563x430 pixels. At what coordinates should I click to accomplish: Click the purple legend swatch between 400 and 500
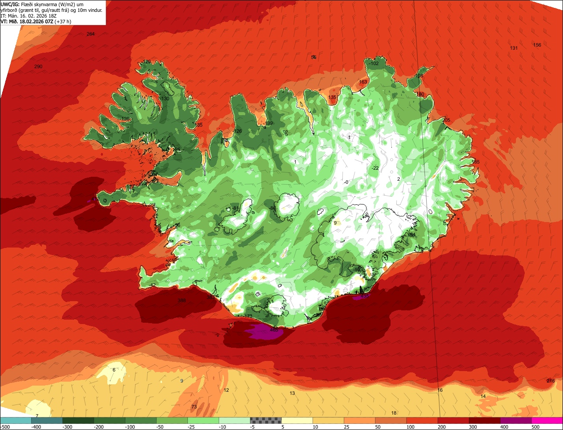(516, 420)
